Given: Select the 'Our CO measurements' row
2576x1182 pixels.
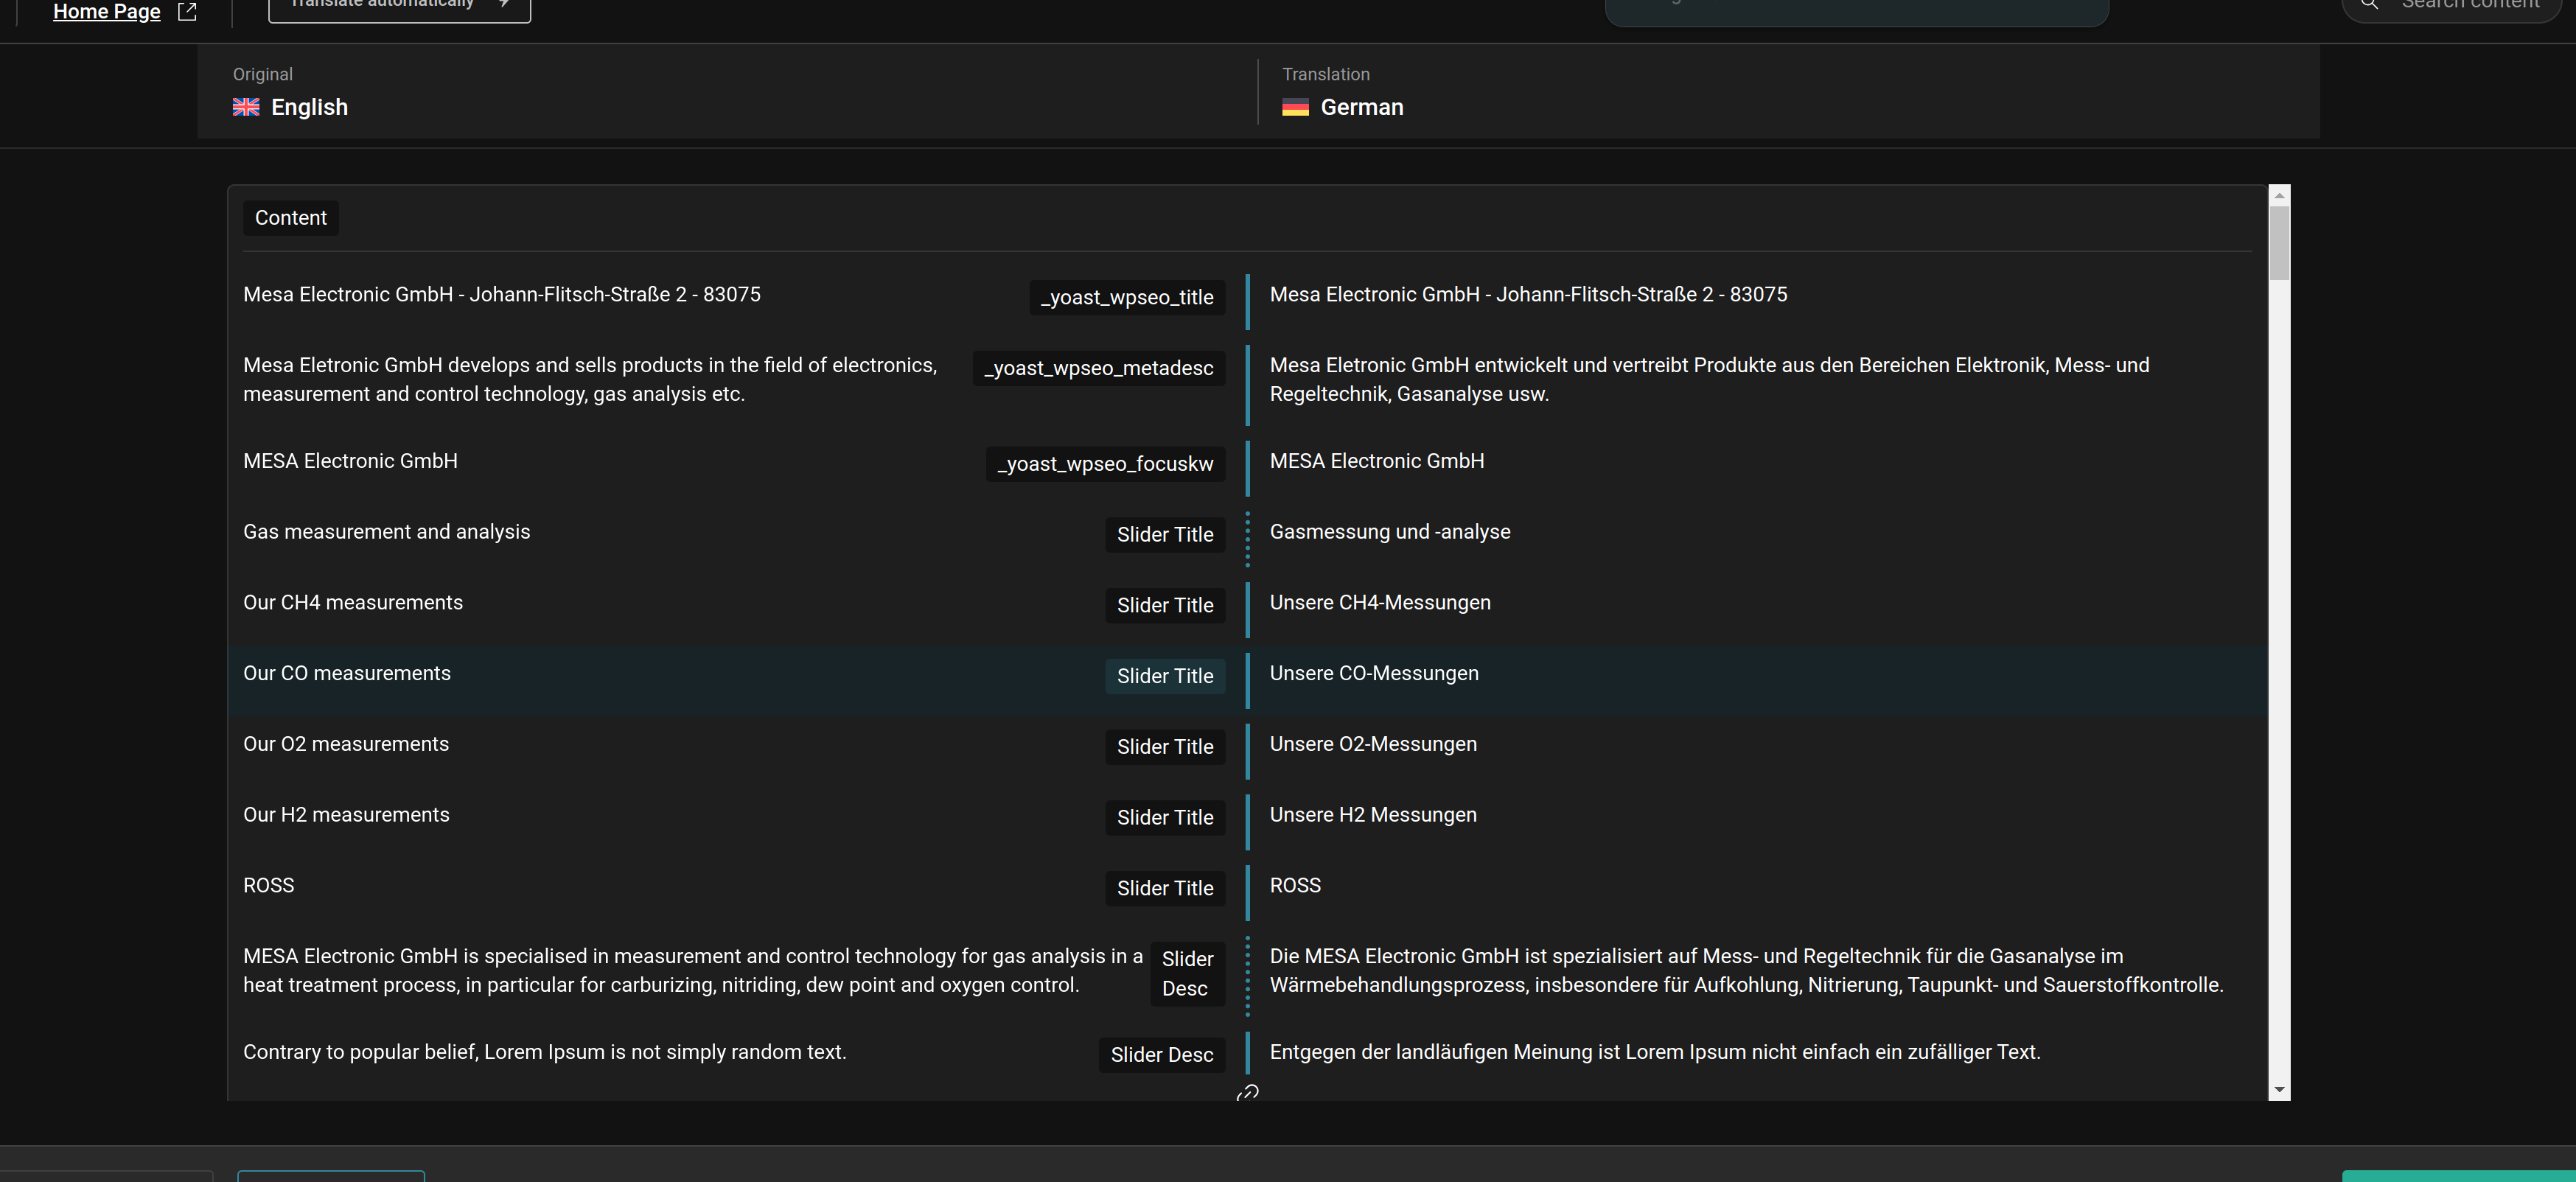Looking at the screenshot, I should coord(346,674).
